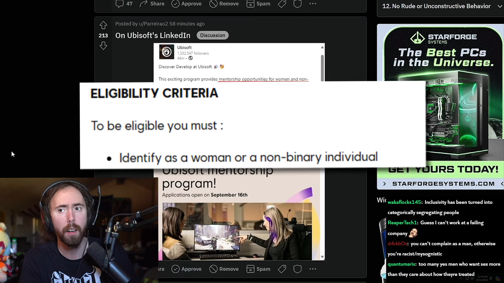504x283 pixels.
Task: Click the globe visibility icon next to 44m
Action: point(191,58)
